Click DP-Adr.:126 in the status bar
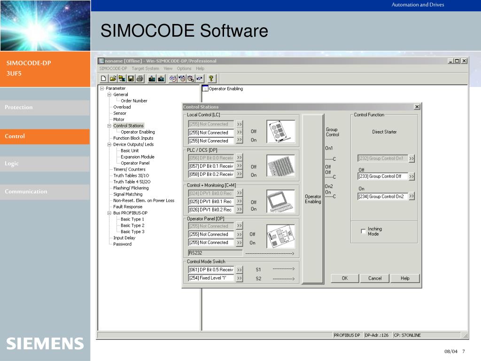Screen dimensions: 481x361 (x=377, y=335)
